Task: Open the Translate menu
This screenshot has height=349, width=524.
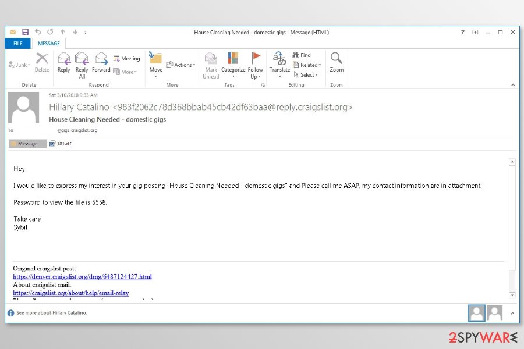Action: tap(279, 65)
